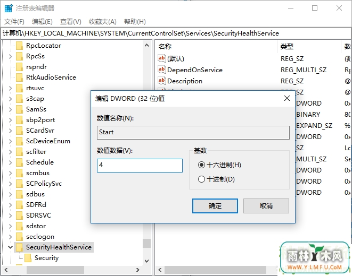Click tree pane horizontal scroll left arrow
Screen dimensions: 352x276
[6, 270]
